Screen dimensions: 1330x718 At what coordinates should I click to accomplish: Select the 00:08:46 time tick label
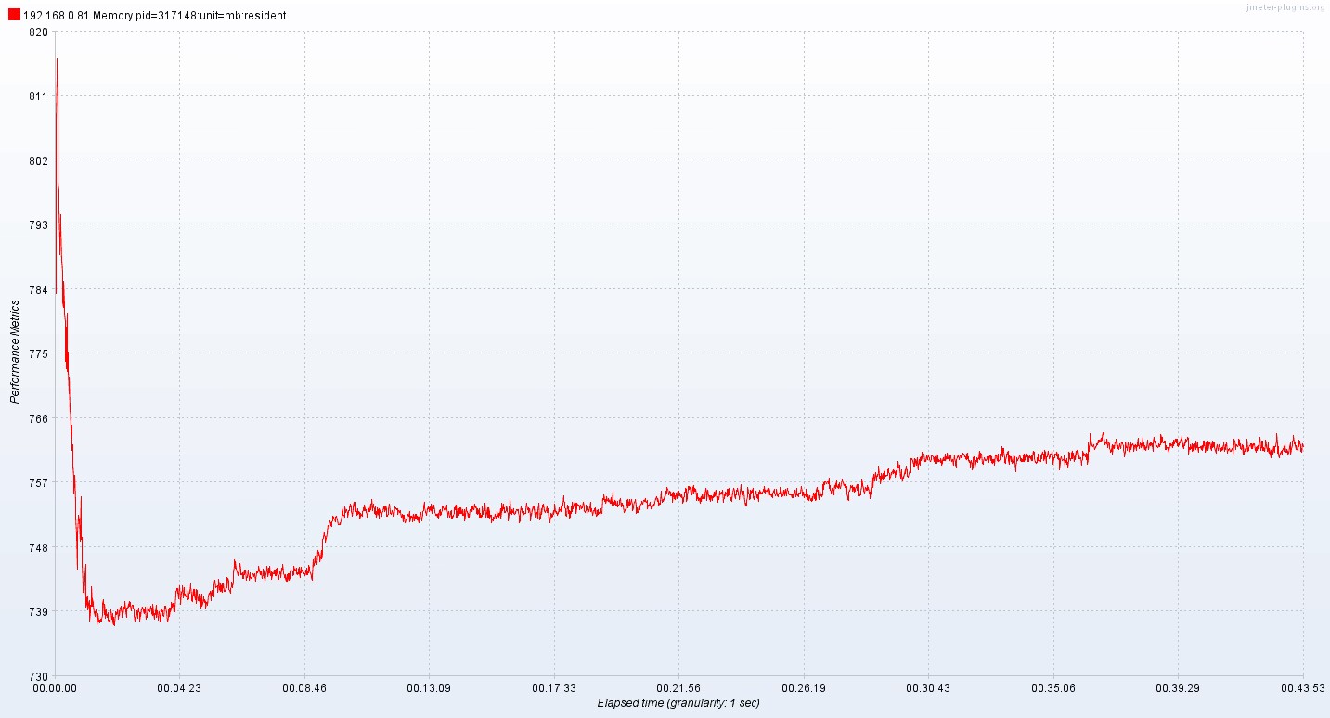click(x=304, y=686)
